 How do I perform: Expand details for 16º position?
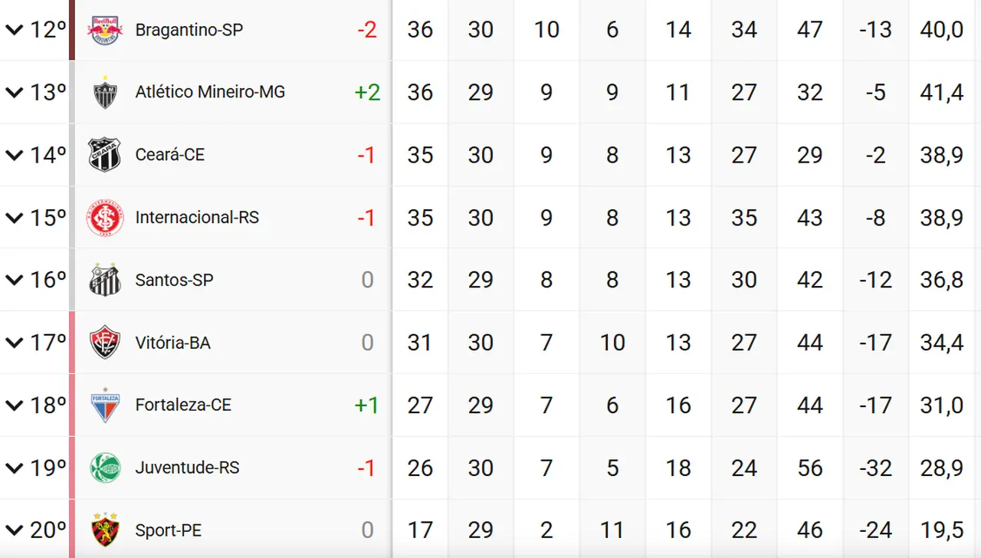pos(14,280)
